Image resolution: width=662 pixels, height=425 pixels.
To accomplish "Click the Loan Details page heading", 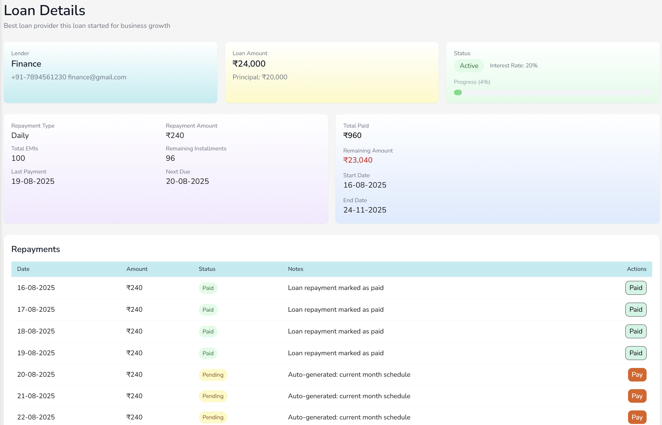I will 44,11.
